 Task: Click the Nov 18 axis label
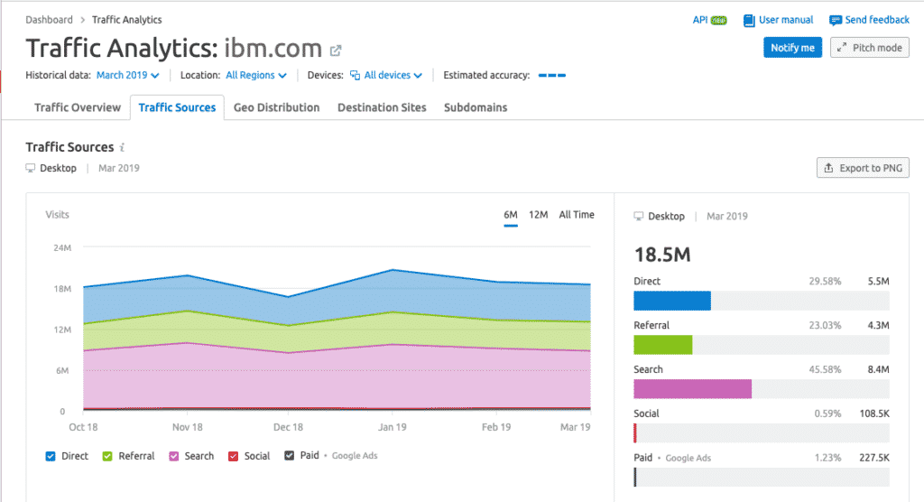pyautogui.click(x=188, y=427)
